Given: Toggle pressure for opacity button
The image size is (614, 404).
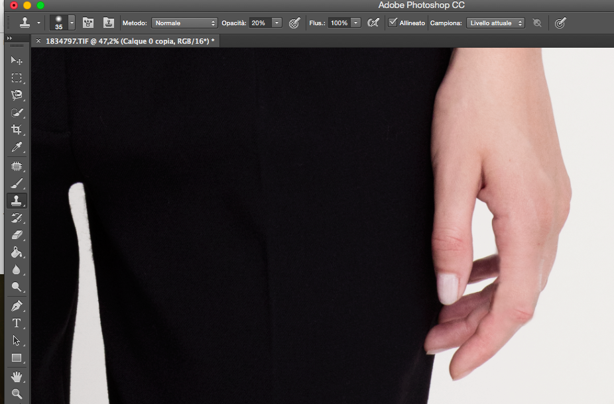Looking at the screenshot, I should point(294,23).
